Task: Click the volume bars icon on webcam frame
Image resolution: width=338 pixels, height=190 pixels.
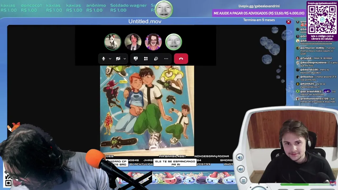Action: tap(241, 169)
